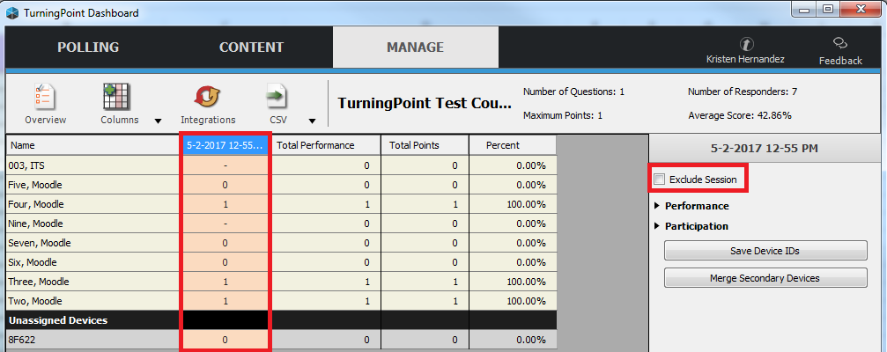The width and height of the screenshot is (887, 352).
Task: Open the CSV dropdown arrow
Action: coord(312,121)
